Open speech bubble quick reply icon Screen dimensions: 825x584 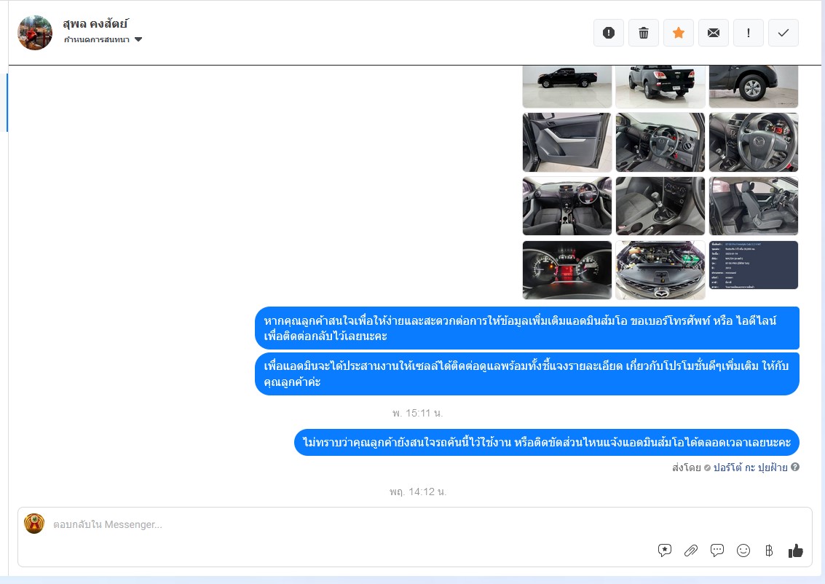pos(717,551)
